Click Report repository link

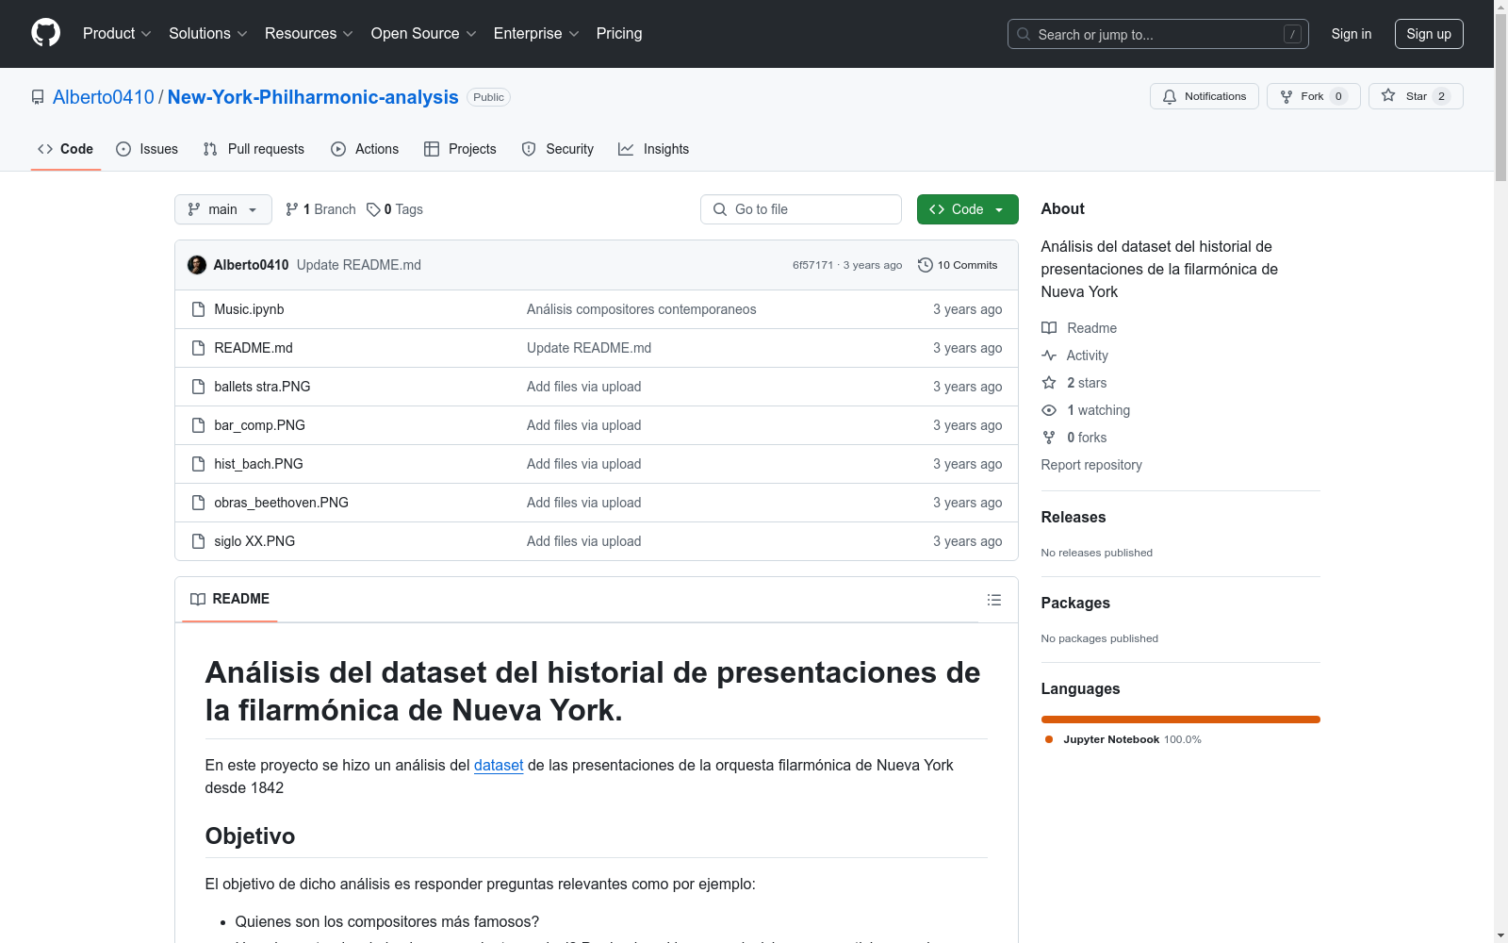1091,465
